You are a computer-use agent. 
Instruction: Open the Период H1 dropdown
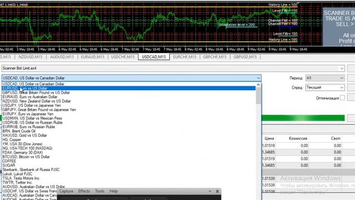click(325, 78)
